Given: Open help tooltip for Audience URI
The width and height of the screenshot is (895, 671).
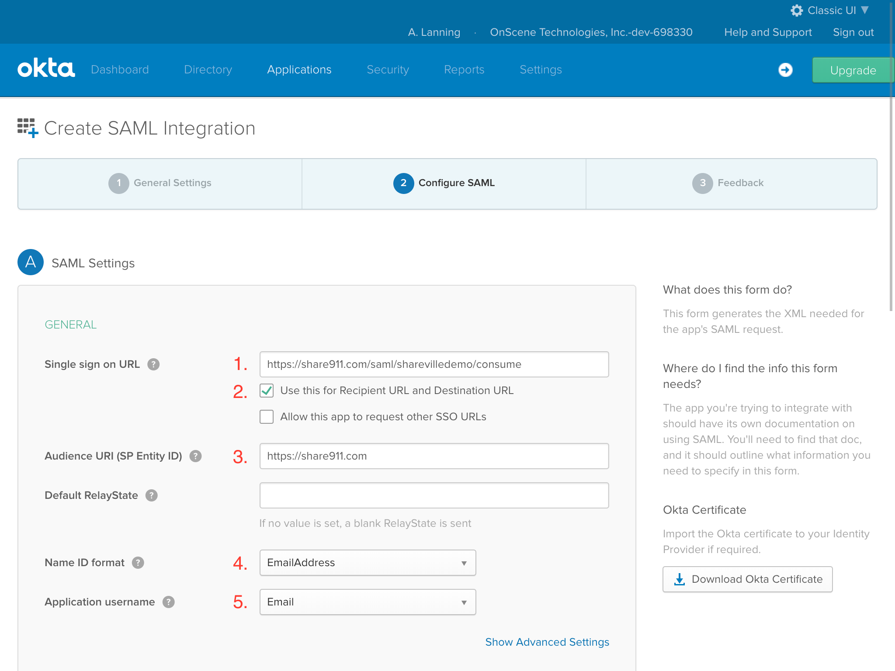Looking at the screenshot, I should (195, 456).
